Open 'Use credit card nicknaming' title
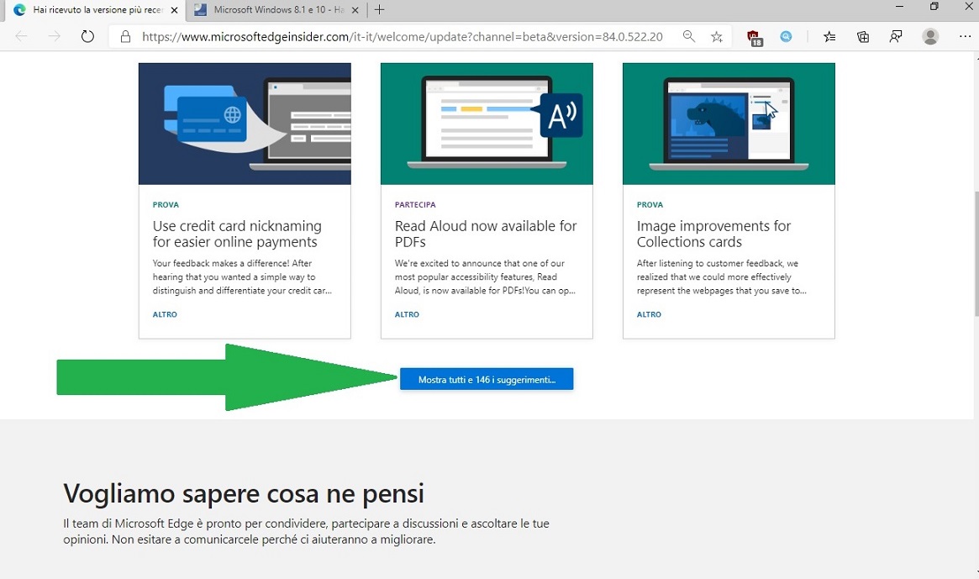 [237, 234]
